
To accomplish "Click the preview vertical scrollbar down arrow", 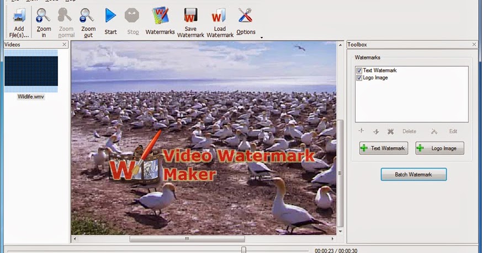I will [x=340, y=231].
